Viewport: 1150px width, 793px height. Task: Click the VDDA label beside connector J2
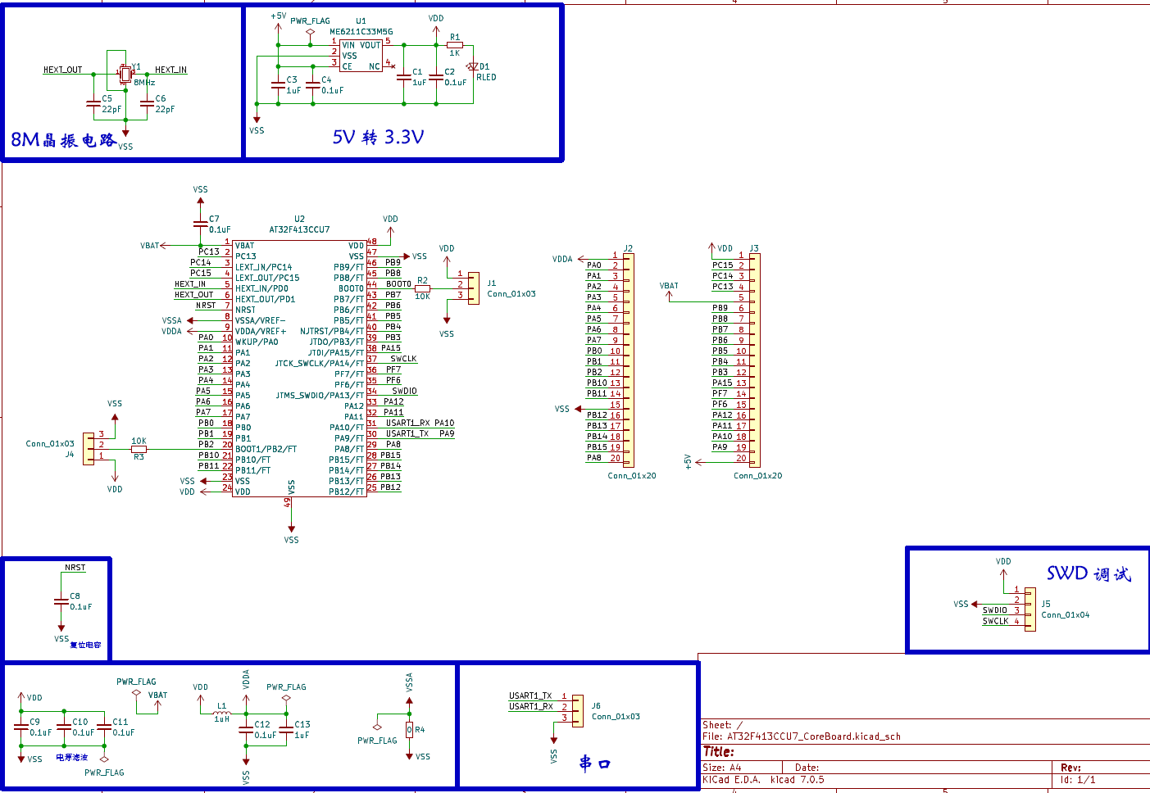(x=562, y=259)
